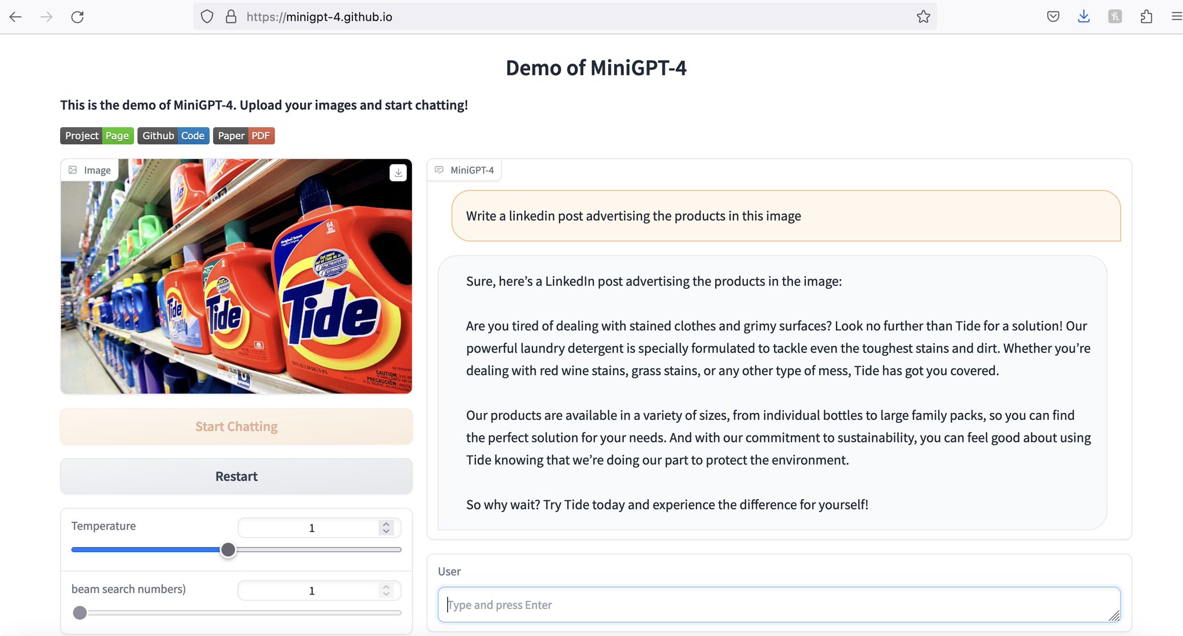Open the Pocket save icon

pyautogui.click(x=1053, y=17)
